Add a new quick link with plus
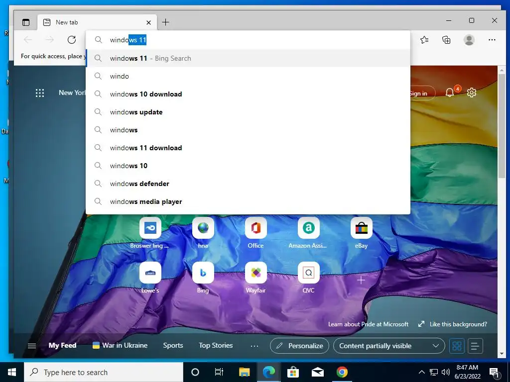This screenshot has width=510, height=382. tap(361, 280)
